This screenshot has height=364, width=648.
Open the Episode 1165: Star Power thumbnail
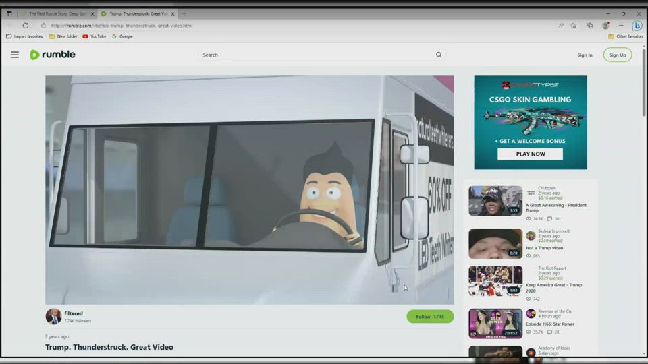click(x=495, y=324)
